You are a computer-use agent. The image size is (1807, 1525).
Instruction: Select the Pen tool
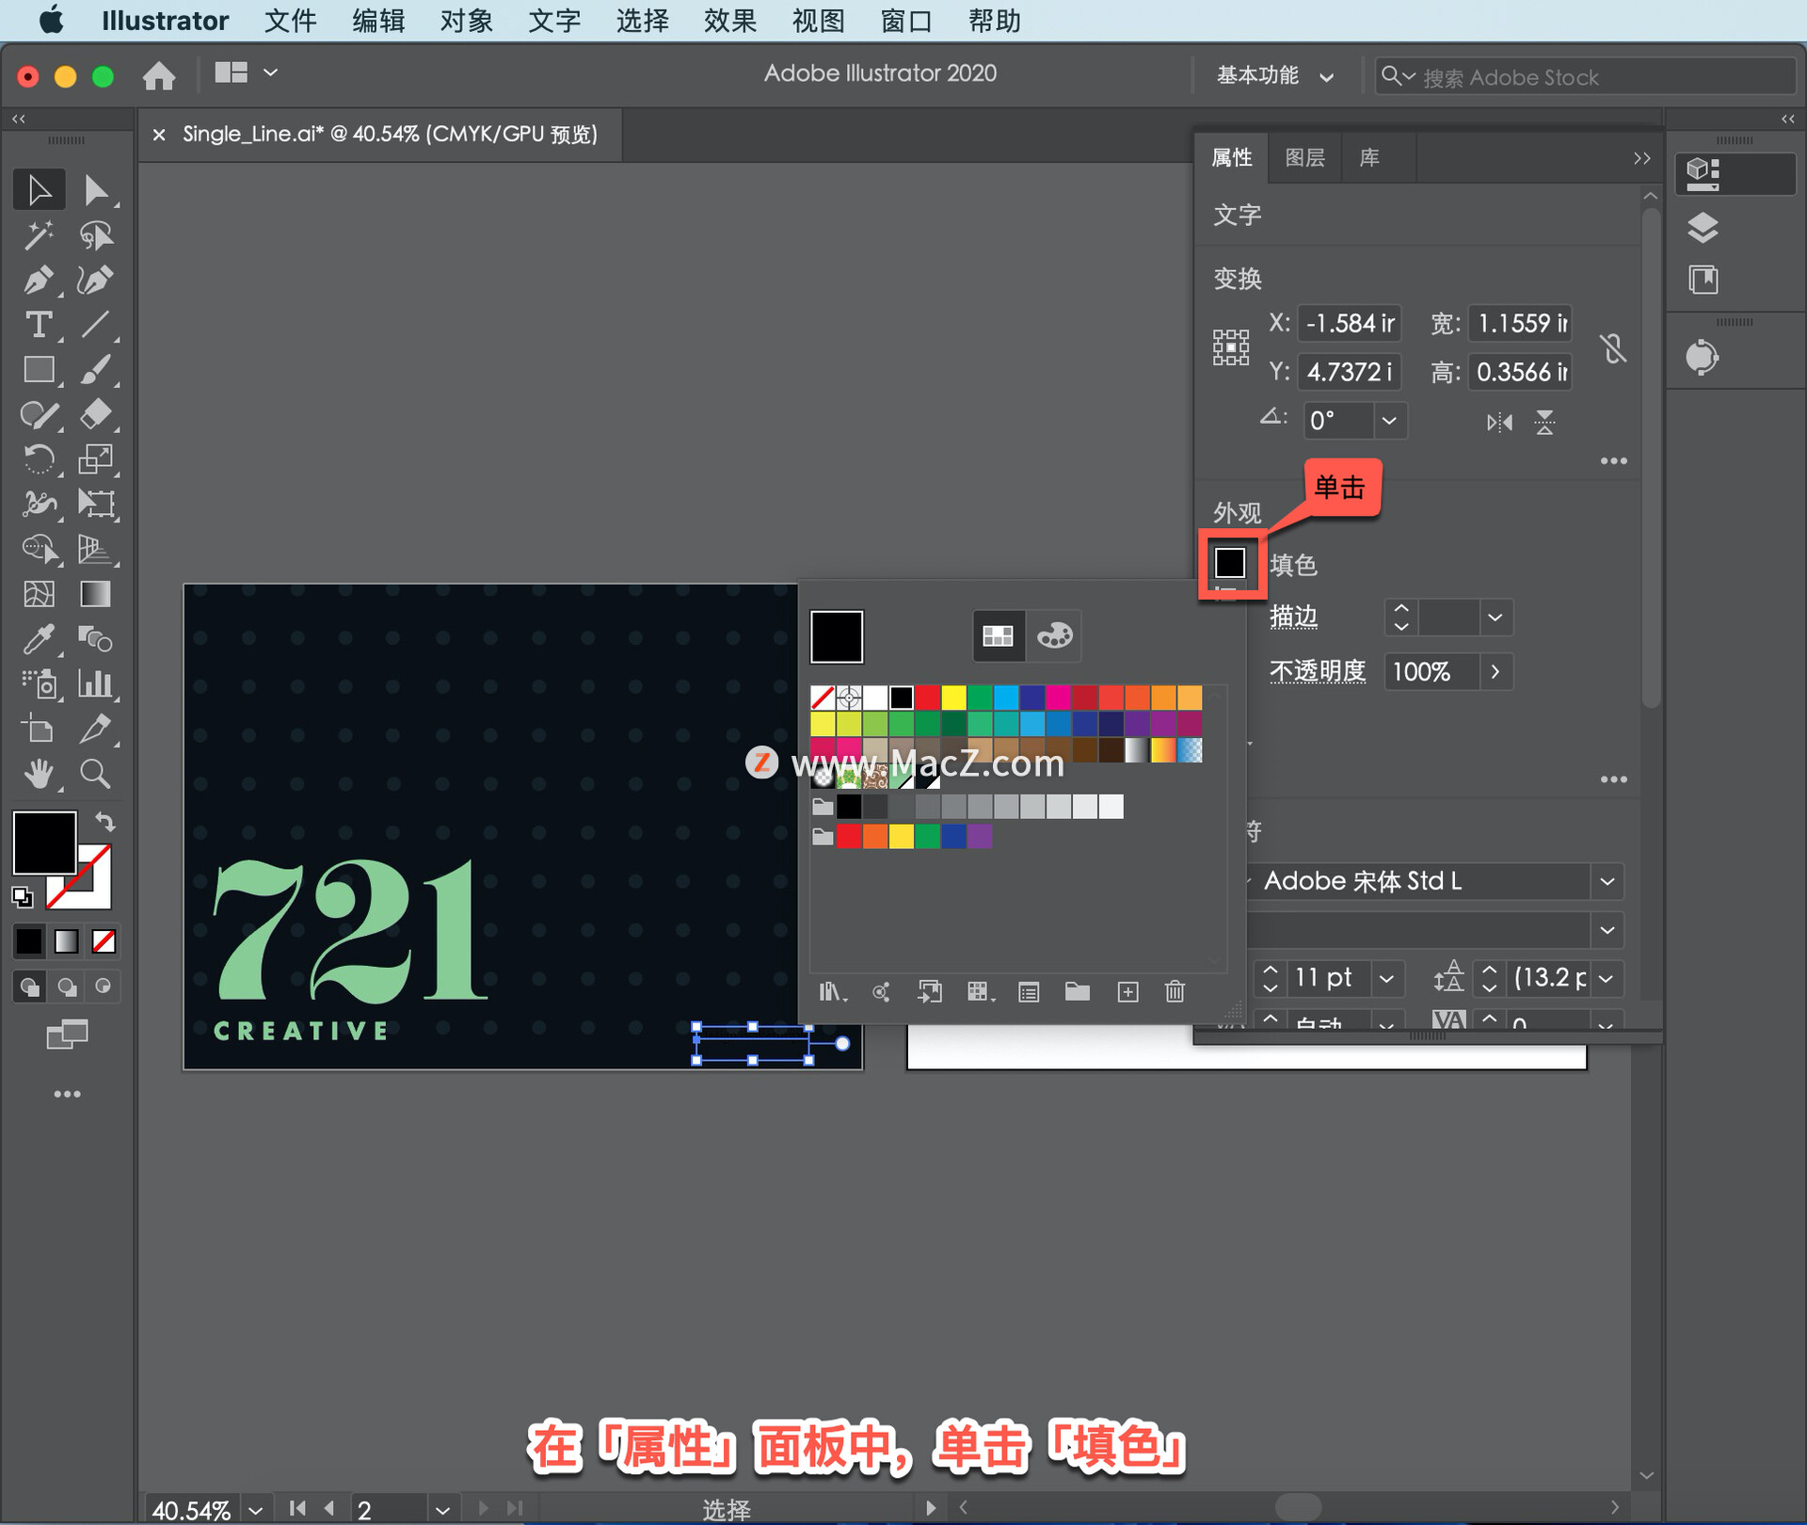point(38,280)
